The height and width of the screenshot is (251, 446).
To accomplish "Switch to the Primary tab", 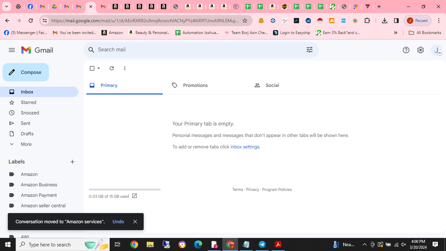I will tap(124, 85).
